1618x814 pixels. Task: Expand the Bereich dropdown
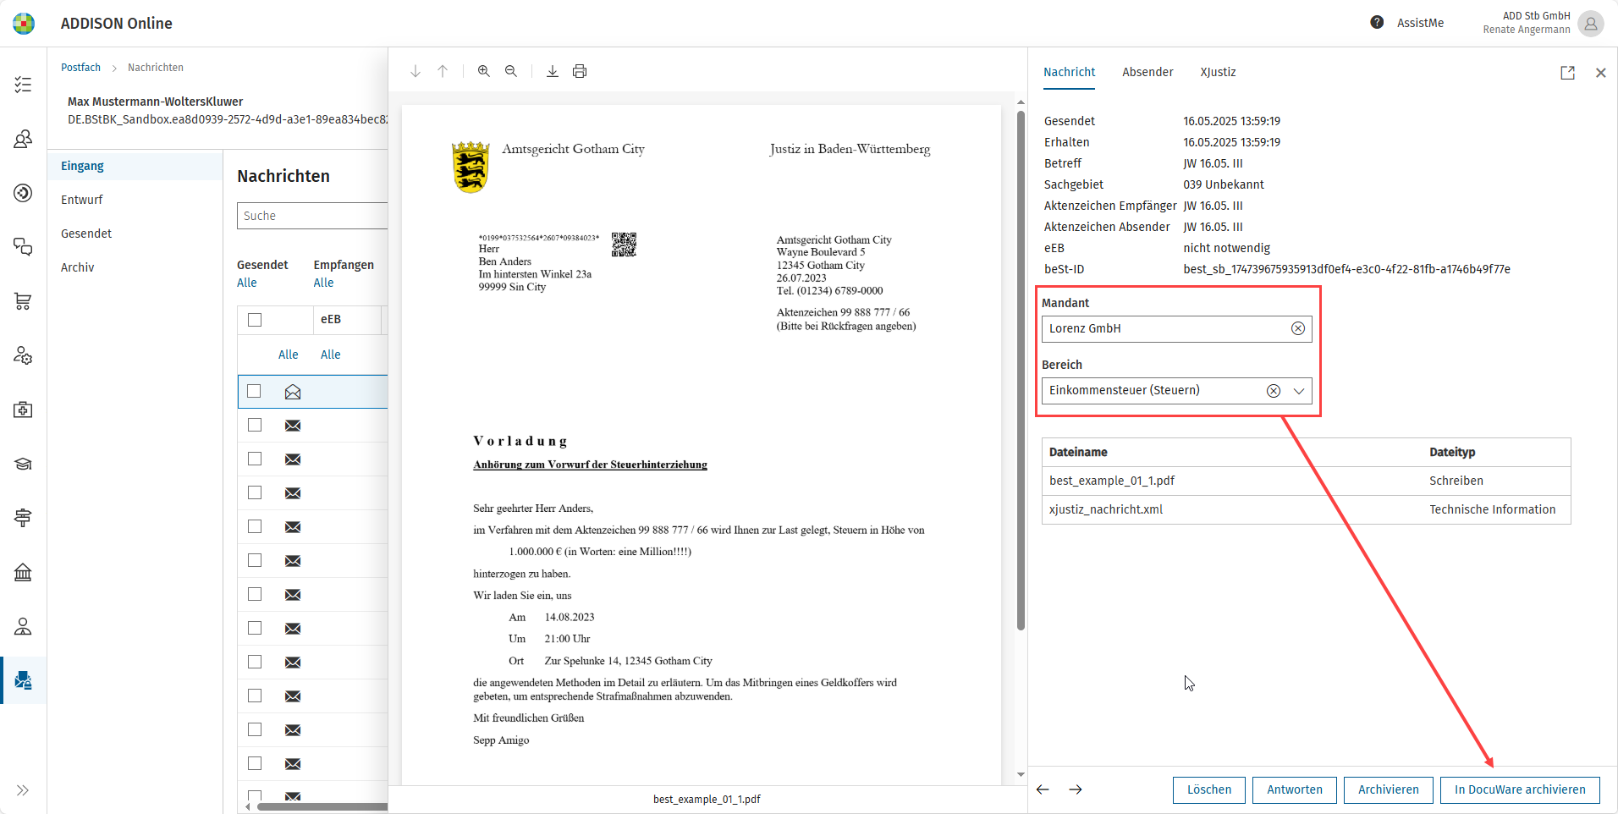click(x=1299, y=391)
